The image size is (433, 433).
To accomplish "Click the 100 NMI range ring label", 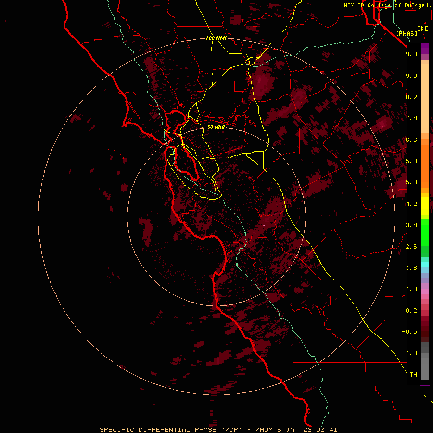I will click(x=216, y=38).
